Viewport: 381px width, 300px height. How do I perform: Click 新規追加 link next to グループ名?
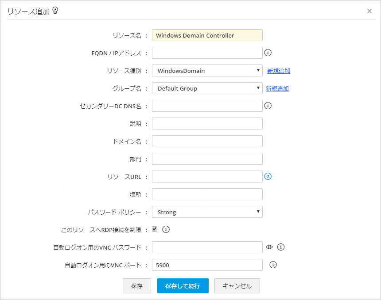tap(277, 88)
